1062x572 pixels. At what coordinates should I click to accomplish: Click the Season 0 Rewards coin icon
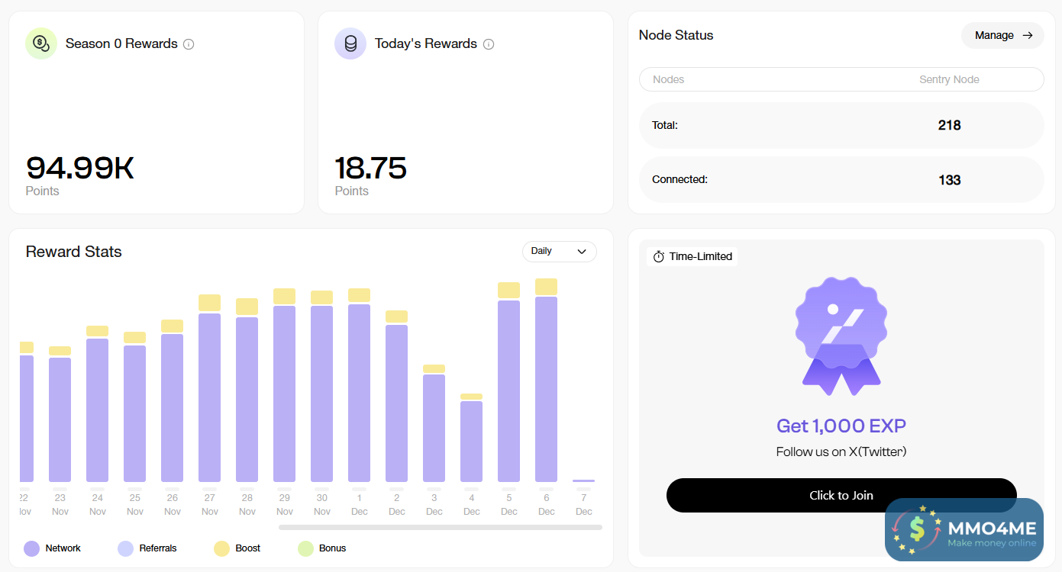click(41, 43)
